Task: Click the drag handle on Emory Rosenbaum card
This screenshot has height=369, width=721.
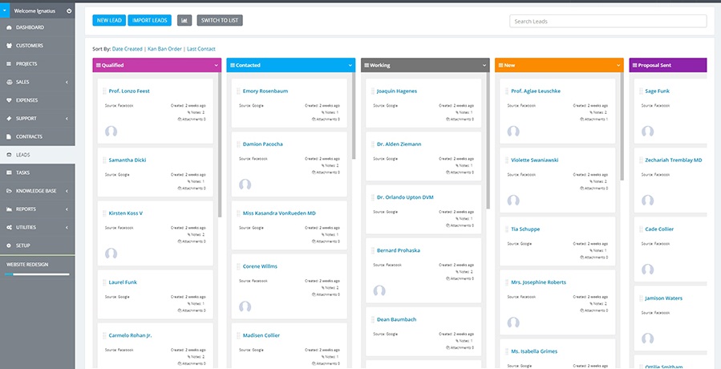Action: [239, 91]
